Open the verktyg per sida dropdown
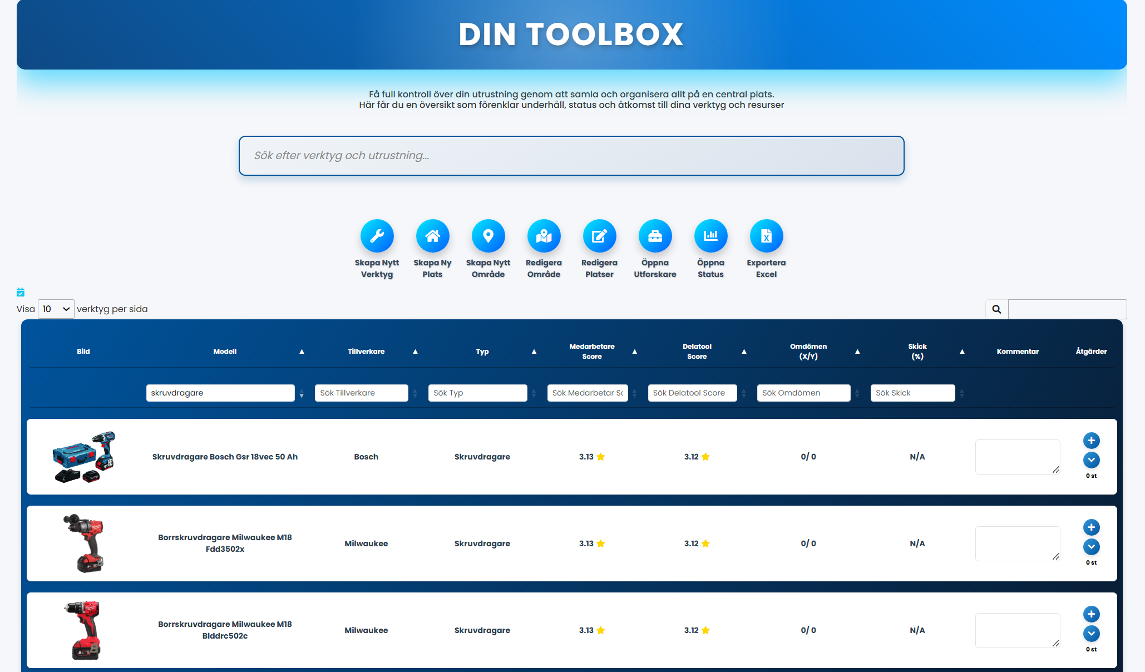Image resolution: width=1145 pixels, height=672 pixels. coord(56,309)
